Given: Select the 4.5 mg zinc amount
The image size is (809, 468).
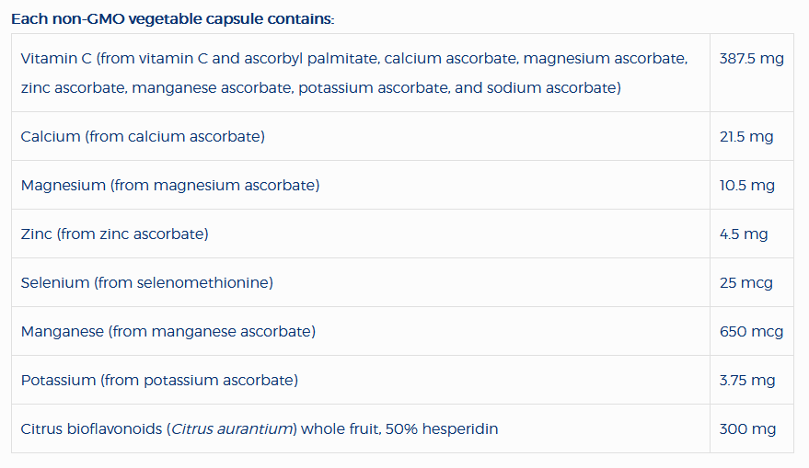Looking at the screenshot, I should click(x=743, y=234).
